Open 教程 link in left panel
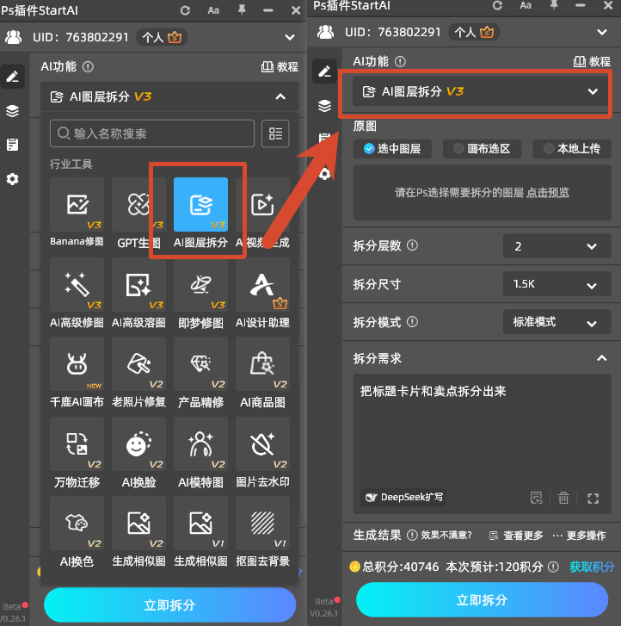621x626 pixels. pos(280,66)
